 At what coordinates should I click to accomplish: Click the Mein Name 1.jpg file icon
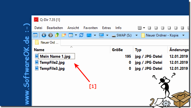tap(36, 56)
